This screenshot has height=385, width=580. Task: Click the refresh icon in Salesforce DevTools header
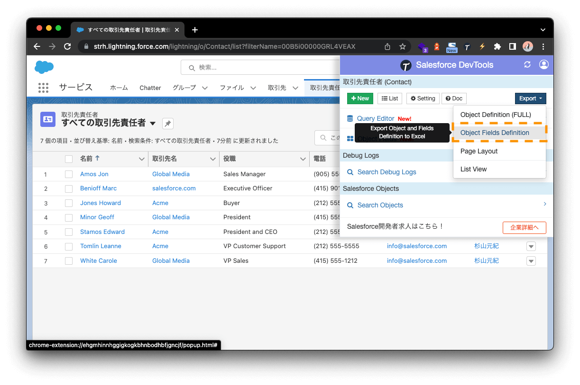point(527,64)
